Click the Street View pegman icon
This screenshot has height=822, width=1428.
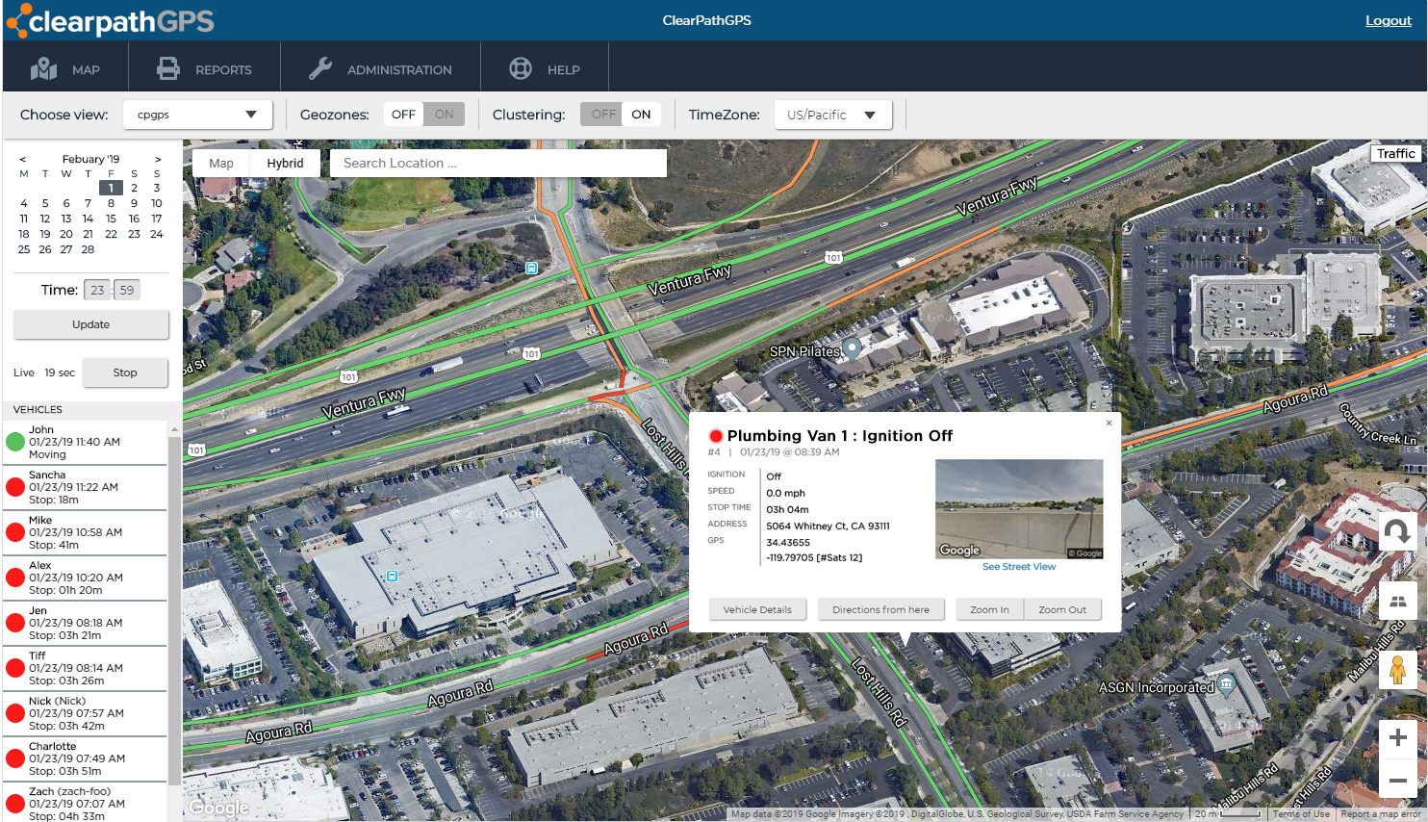pos(1397,669)
